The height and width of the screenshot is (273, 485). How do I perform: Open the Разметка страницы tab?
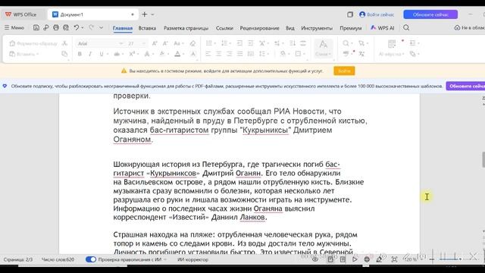pyautogui.click(x=186, y=28)
